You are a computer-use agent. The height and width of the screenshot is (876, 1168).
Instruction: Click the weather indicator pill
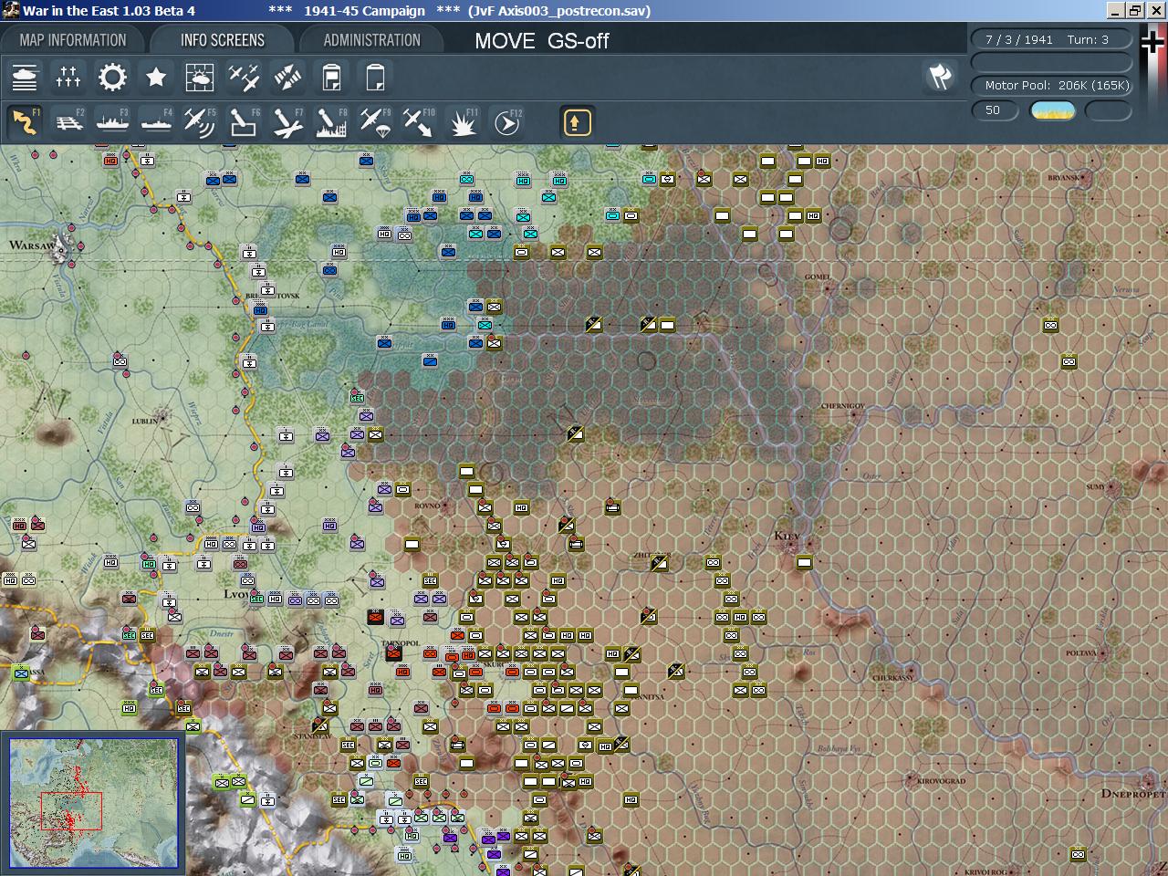tap(1053, 110)
